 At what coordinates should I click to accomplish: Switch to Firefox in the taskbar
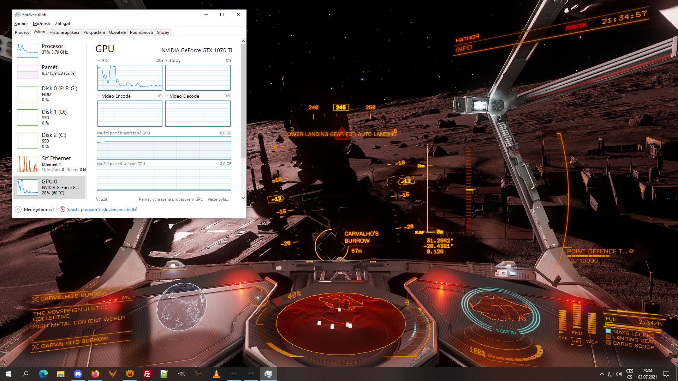click(x=95, y=374)
